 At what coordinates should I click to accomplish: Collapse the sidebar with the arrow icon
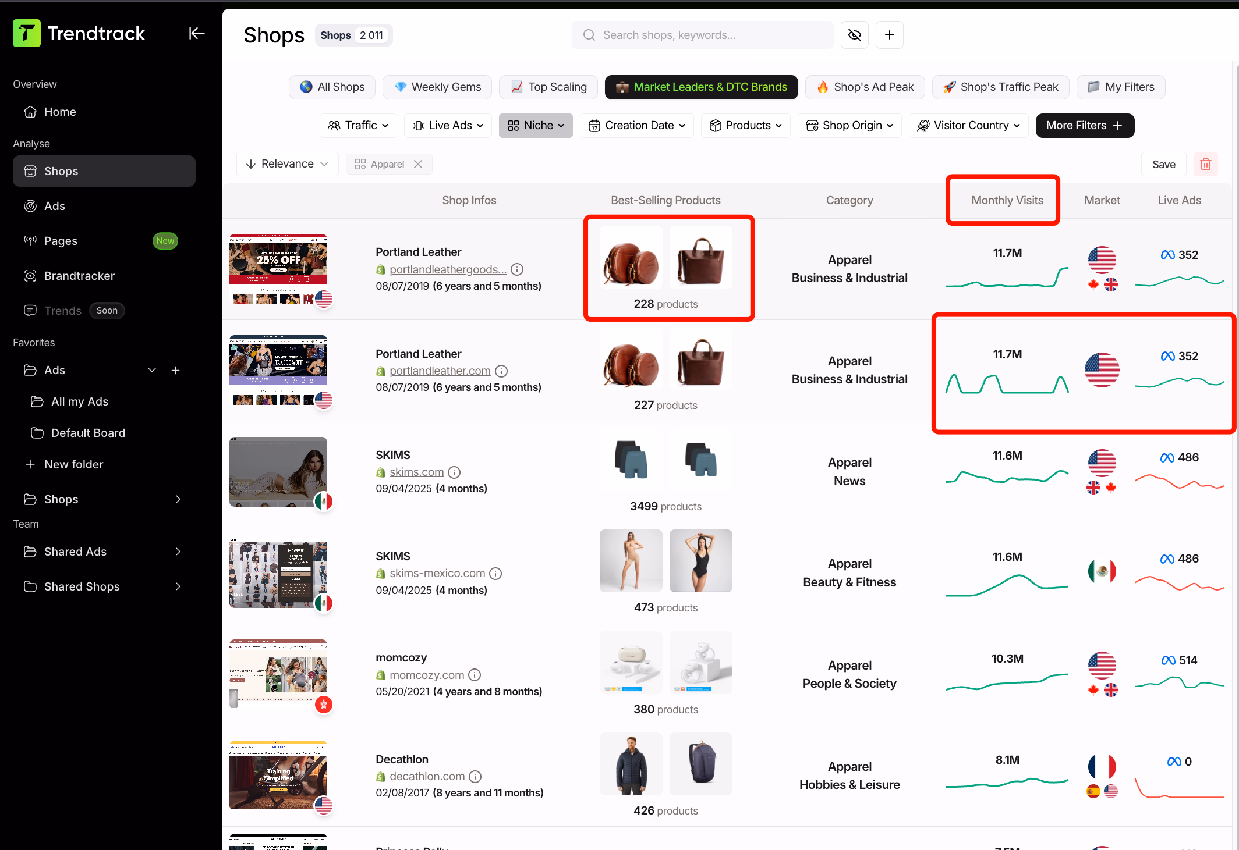tap(196, 33)
